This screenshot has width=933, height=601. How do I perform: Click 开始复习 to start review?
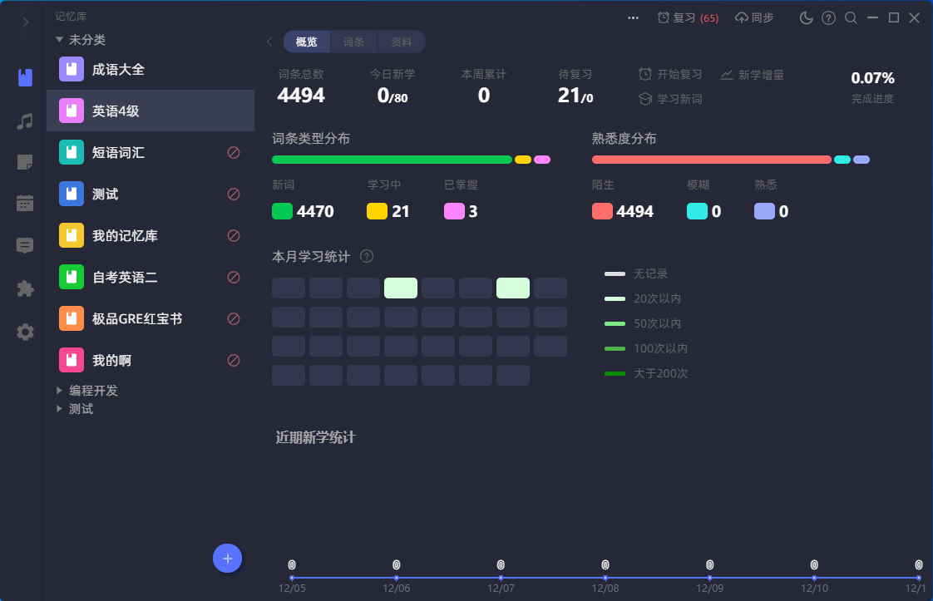tap(670, 74)
